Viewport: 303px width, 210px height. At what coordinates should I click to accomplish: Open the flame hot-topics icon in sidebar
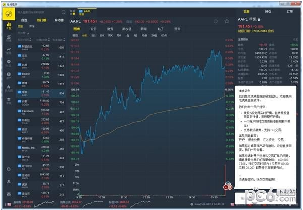tap(9, 88)
